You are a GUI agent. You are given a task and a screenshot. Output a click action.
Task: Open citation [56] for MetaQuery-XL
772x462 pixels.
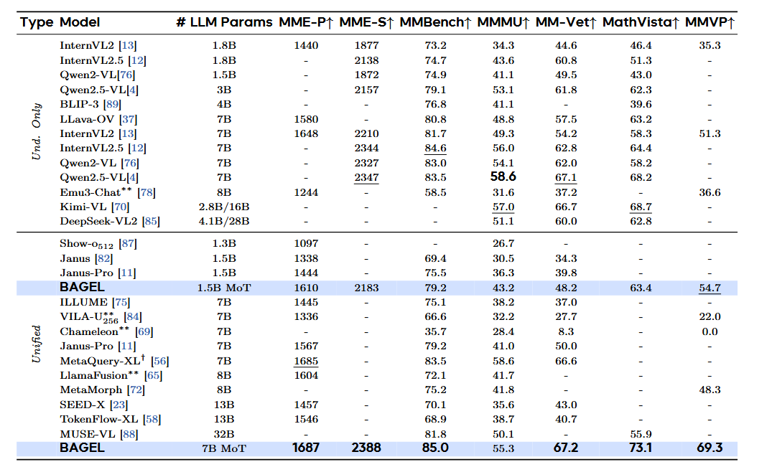click(160, 361)
